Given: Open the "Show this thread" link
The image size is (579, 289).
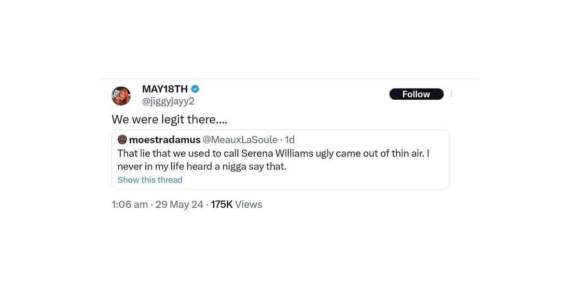Looking at the screenshot, I should (150, 180).
